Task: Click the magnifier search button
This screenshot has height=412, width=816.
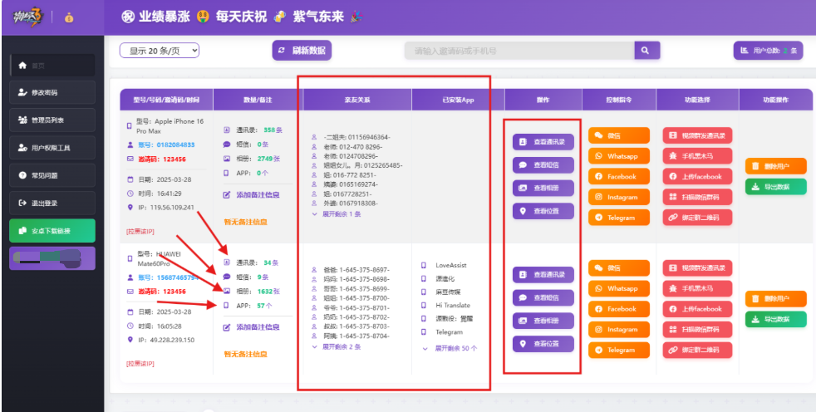Action: [x=646, y=51]
